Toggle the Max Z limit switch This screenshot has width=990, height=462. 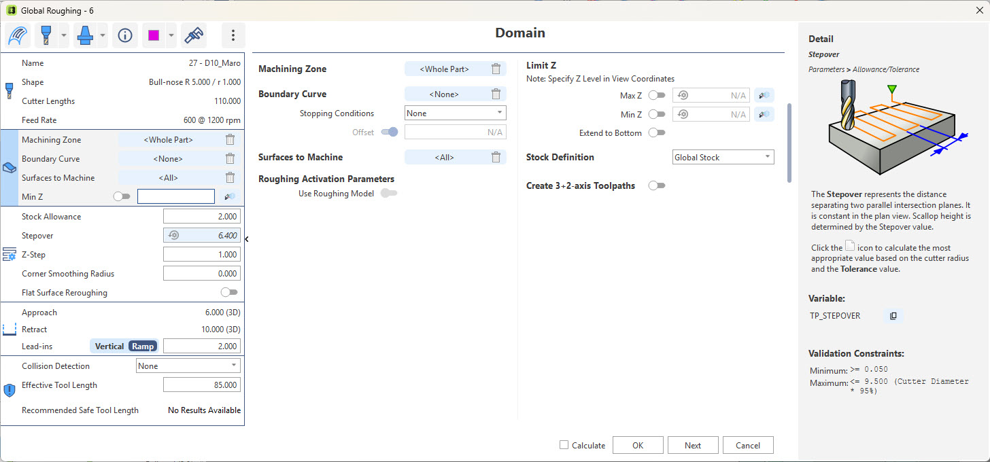(657, 96)
